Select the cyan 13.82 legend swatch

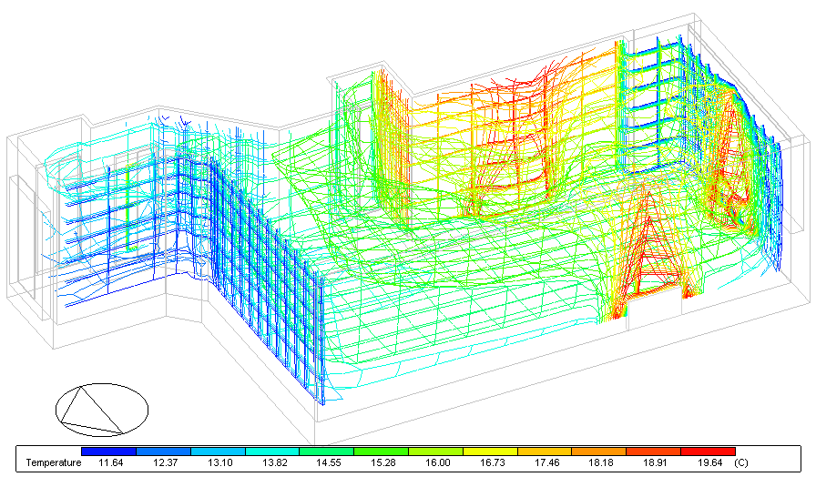(x=272, y=452)
